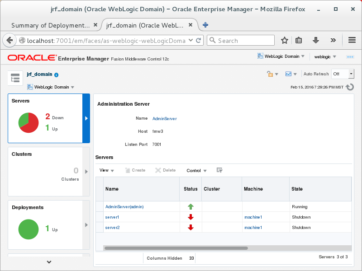Click in the Firefox search field
The width and height of the screenshot is (362, 271).
pos(241,41)
